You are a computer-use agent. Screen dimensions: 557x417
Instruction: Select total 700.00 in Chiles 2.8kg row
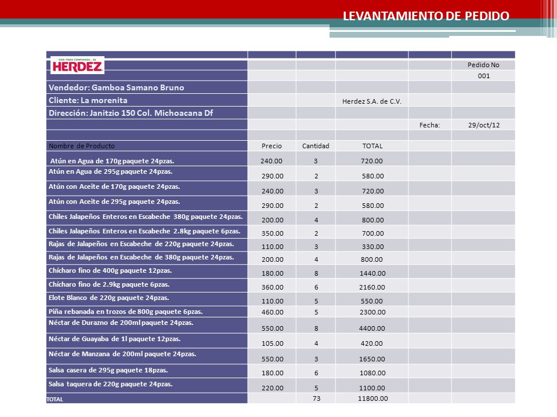[372, 233]
